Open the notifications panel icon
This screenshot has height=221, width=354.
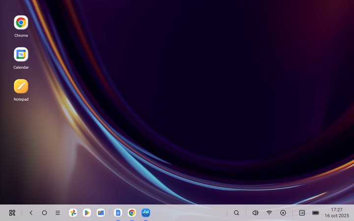tap(302, 213)
